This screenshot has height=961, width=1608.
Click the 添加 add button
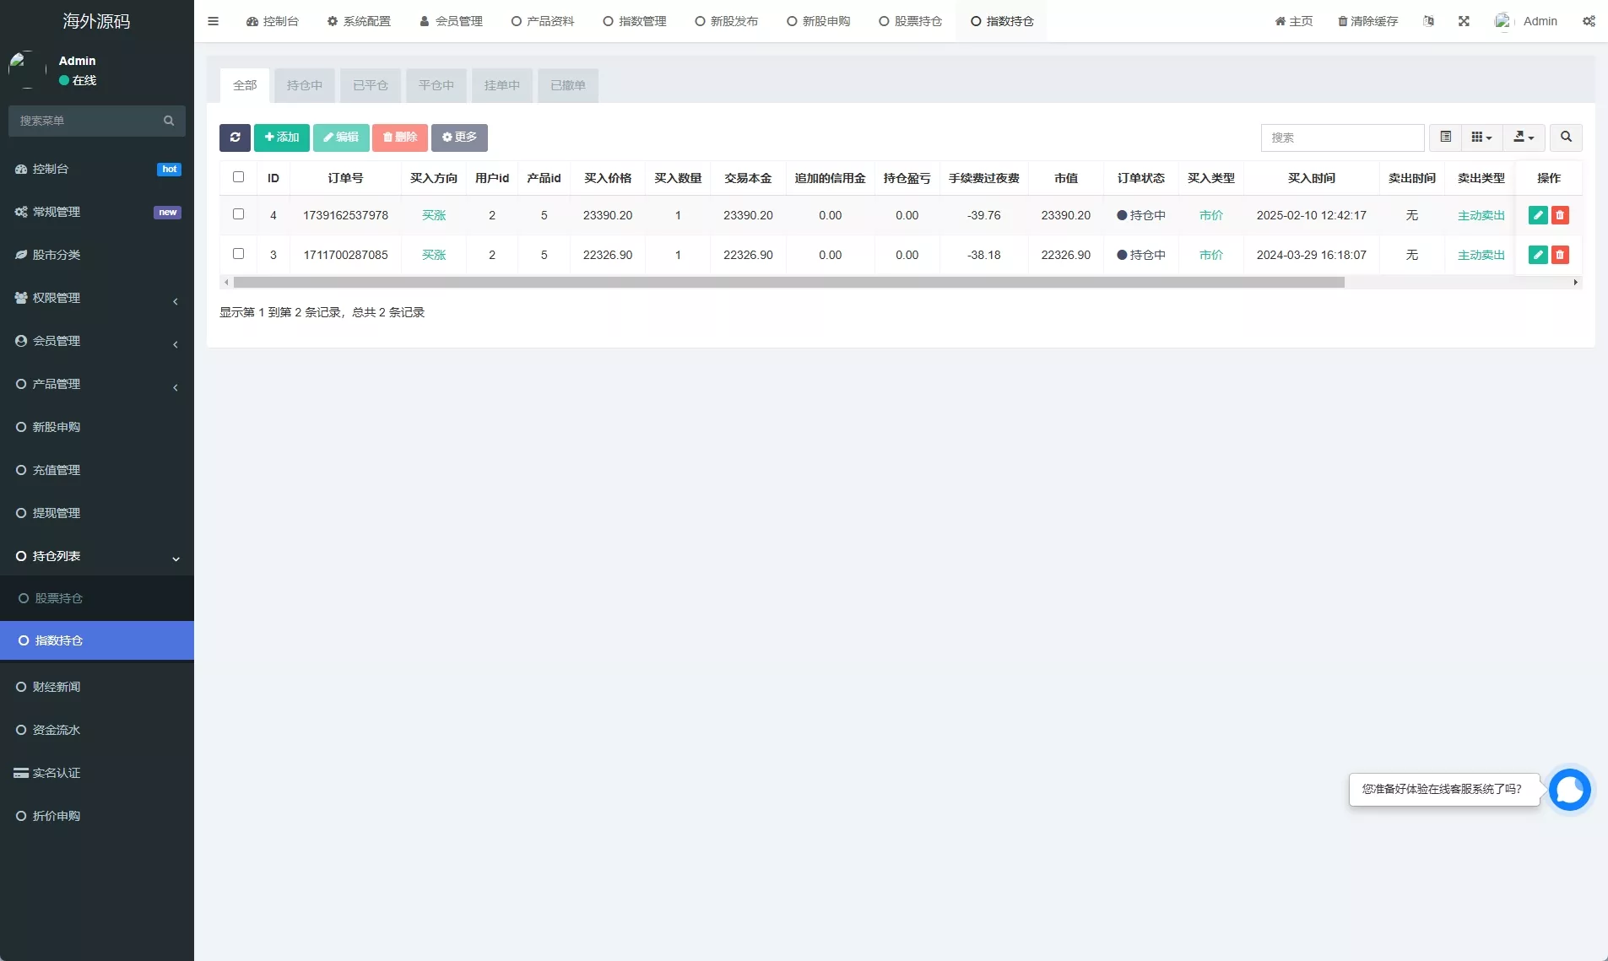point(280,137)
